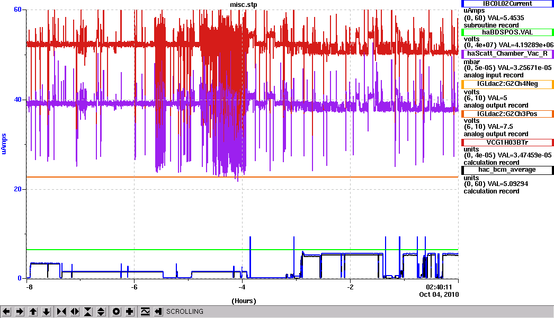Click the misc.stp graph title
Image resolution: width=554 pixels, height=318 pixels.
tap(244, 5)
